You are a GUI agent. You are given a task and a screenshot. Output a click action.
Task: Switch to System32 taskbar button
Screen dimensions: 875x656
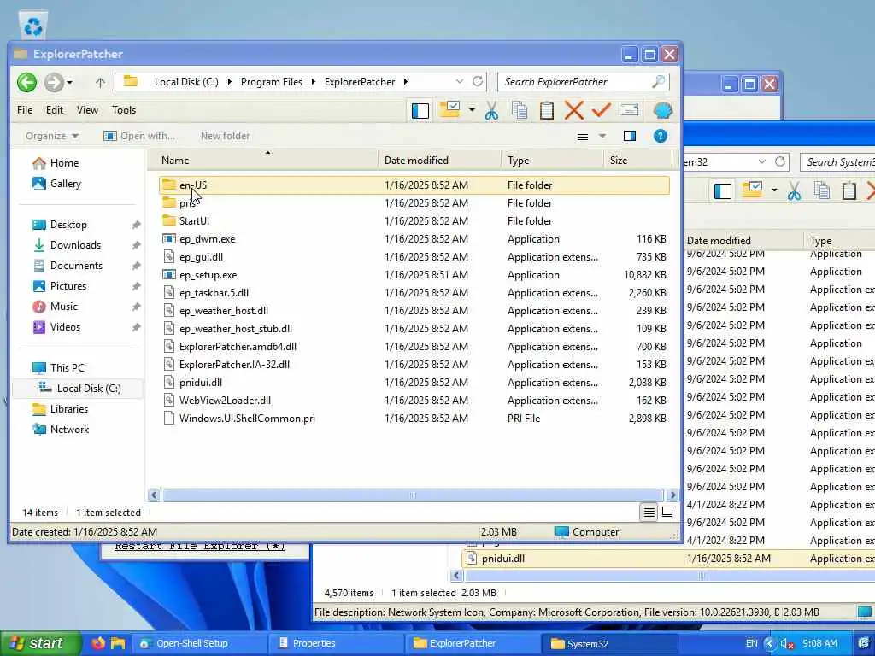[x=610, y=644]
